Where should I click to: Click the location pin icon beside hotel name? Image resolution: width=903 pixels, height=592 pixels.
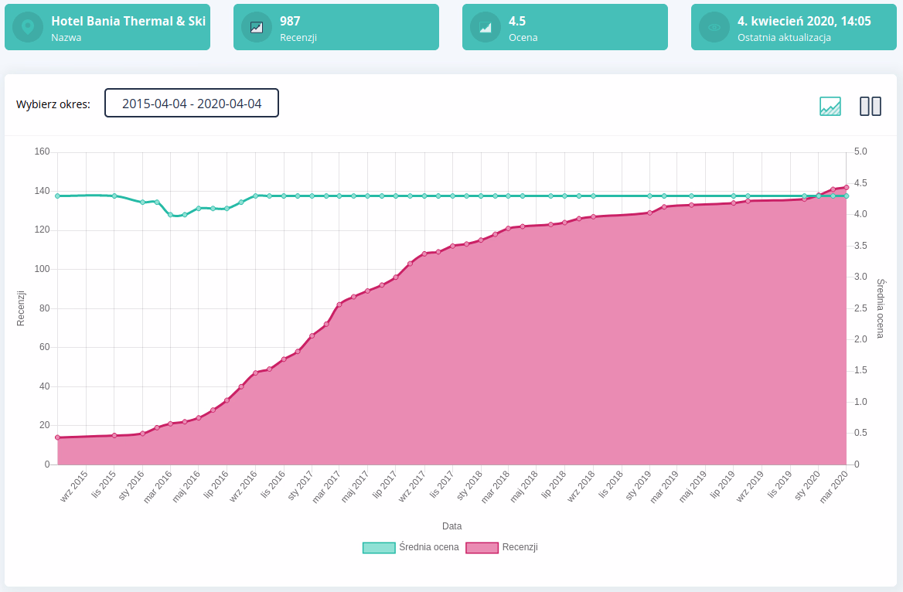pos(28,27)
